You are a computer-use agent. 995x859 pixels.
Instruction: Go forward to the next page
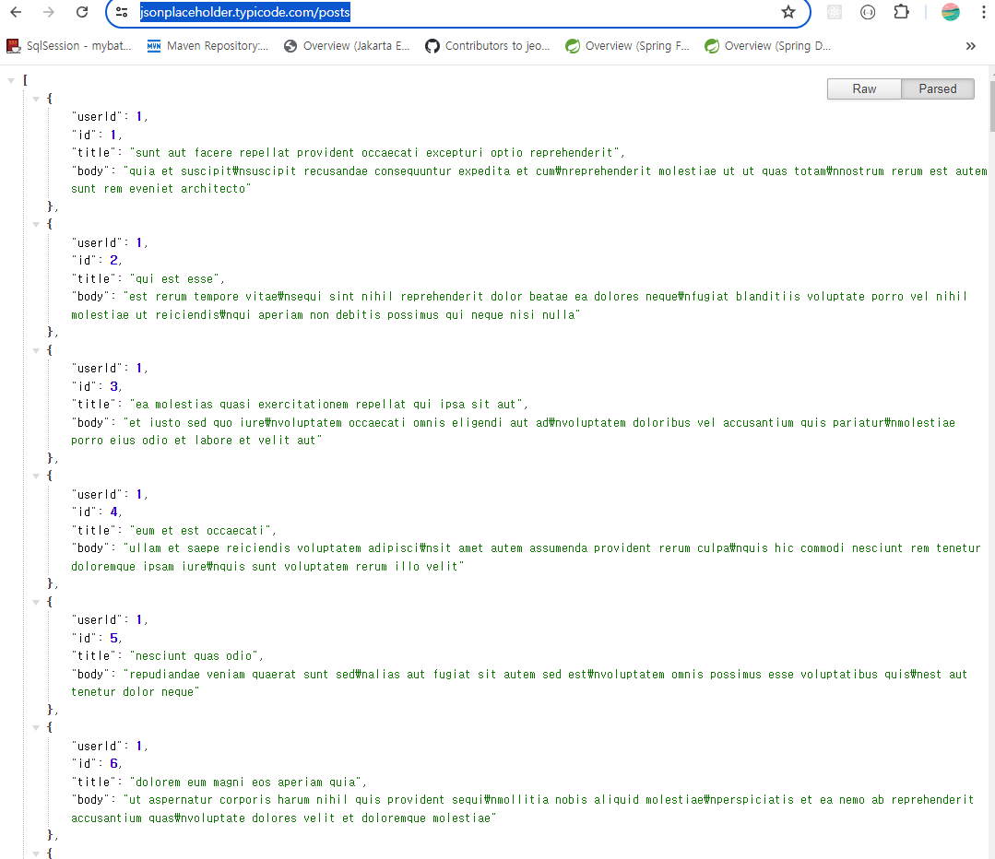[x=48, y=12]
